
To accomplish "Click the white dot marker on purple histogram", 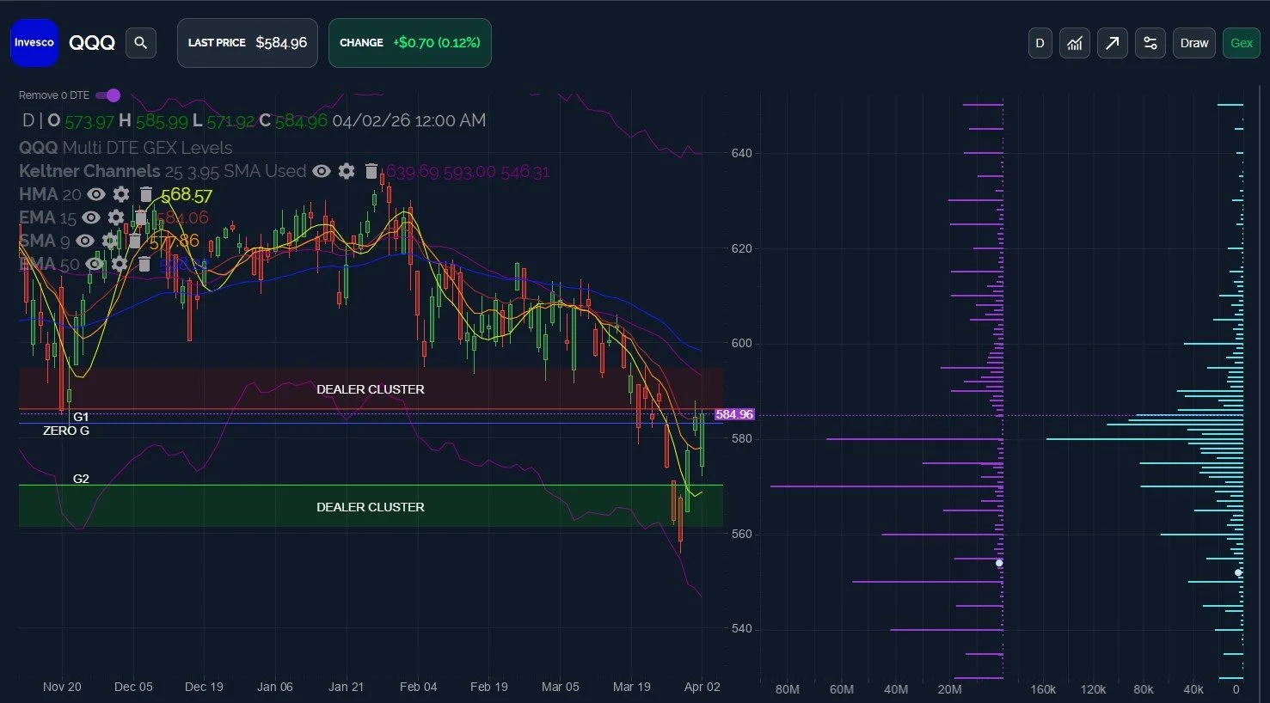I will click(x=999, y=563).
